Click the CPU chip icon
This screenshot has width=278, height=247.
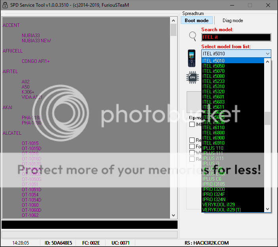click(x=193, y=77)
